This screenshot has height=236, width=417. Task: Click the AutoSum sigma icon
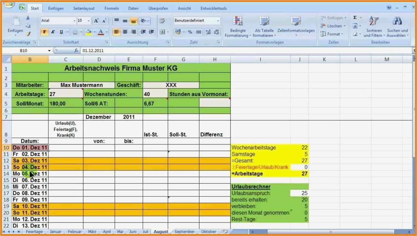pos(355,18)
